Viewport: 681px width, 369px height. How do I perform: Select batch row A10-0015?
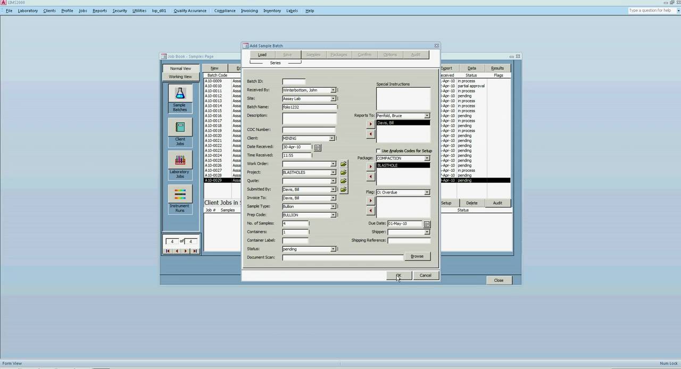[223, 111]
